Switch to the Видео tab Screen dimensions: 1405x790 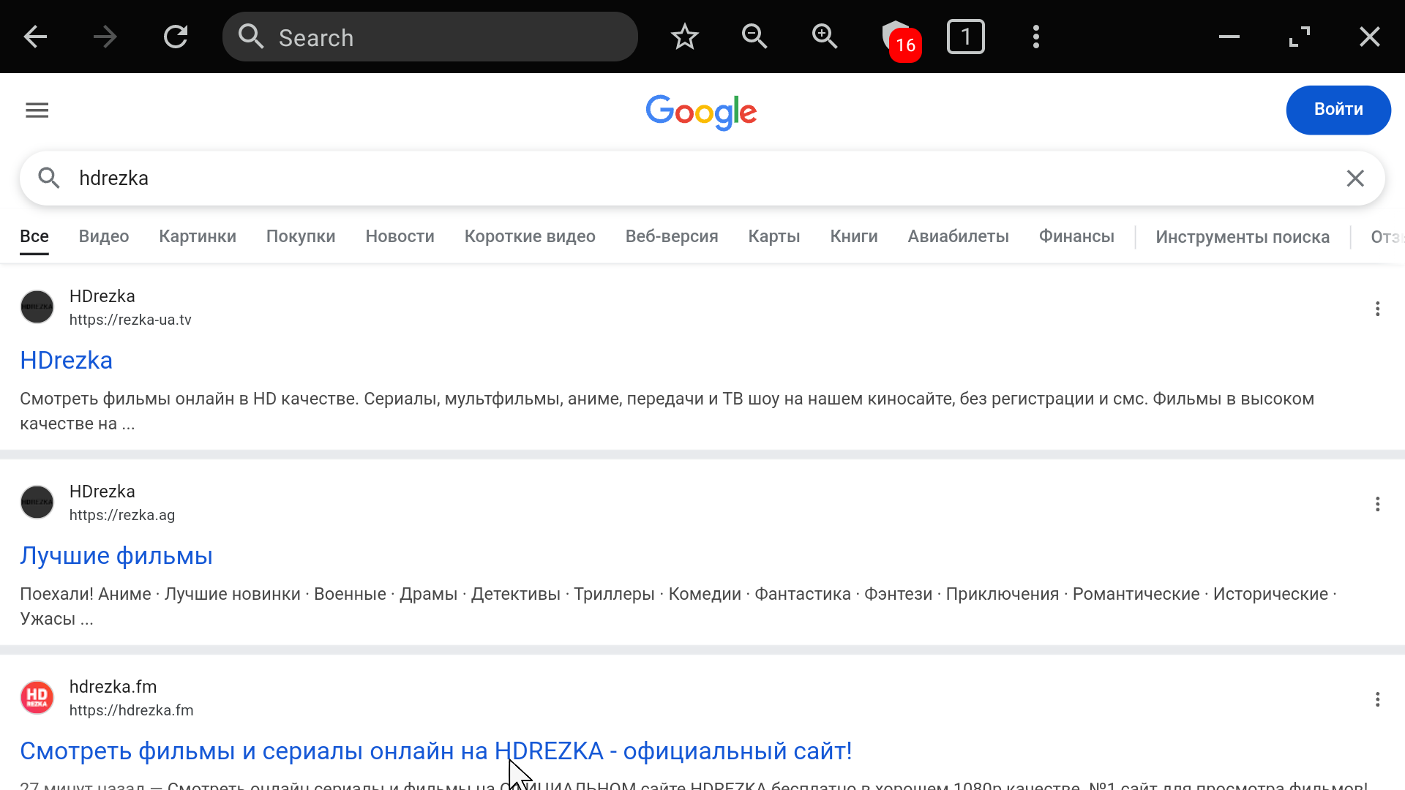tap(104, 237)
